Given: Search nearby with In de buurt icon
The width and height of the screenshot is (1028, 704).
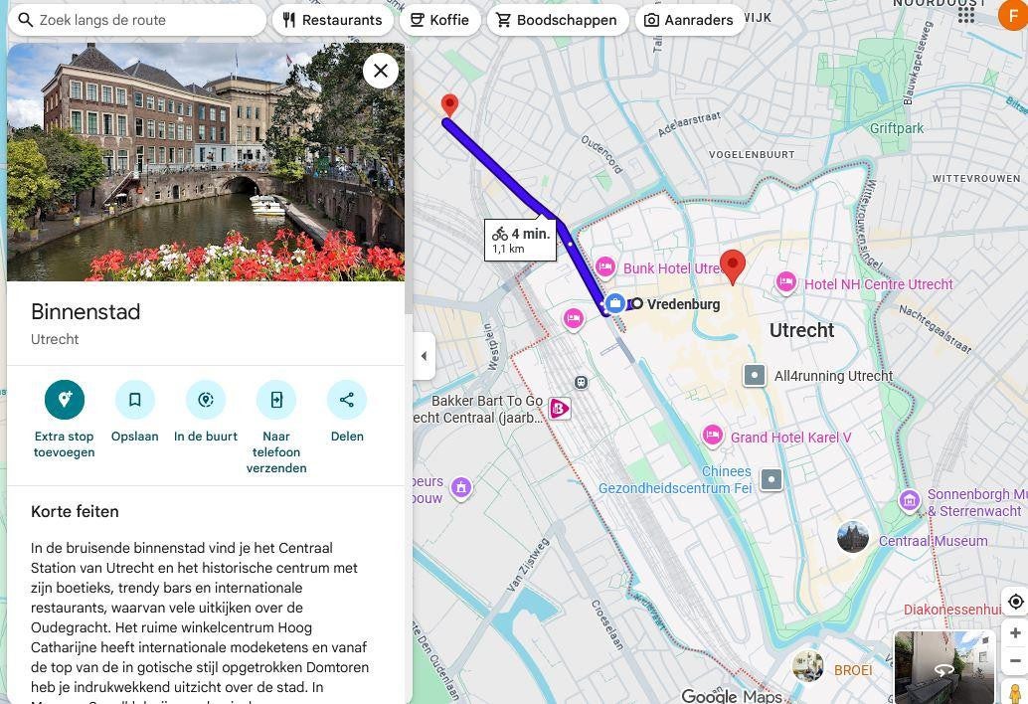Looking at the screenshot, I should pos(206,400).
